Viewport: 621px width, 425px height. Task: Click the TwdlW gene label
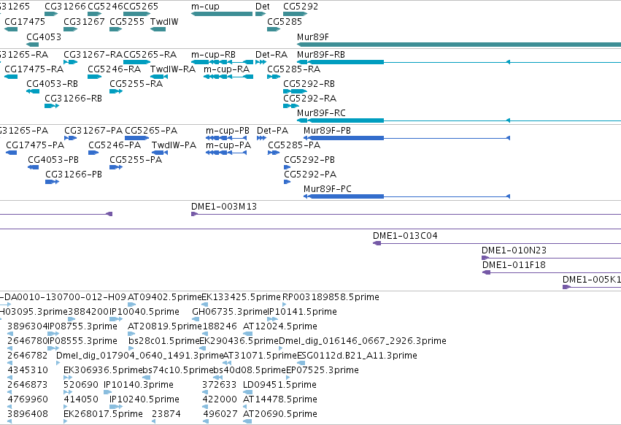[164, 21]
